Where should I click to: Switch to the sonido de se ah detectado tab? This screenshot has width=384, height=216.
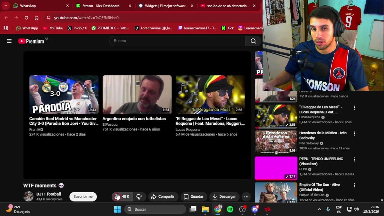[228, 6]
